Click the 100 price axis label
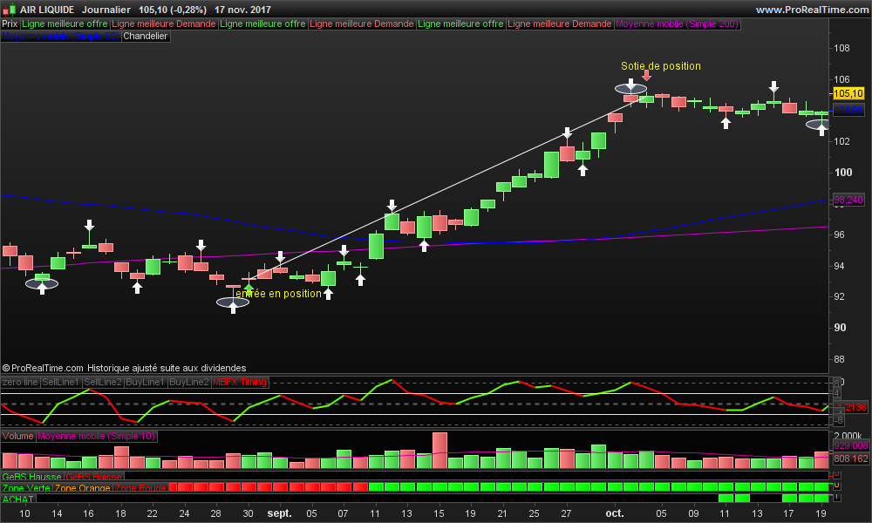 843,173
